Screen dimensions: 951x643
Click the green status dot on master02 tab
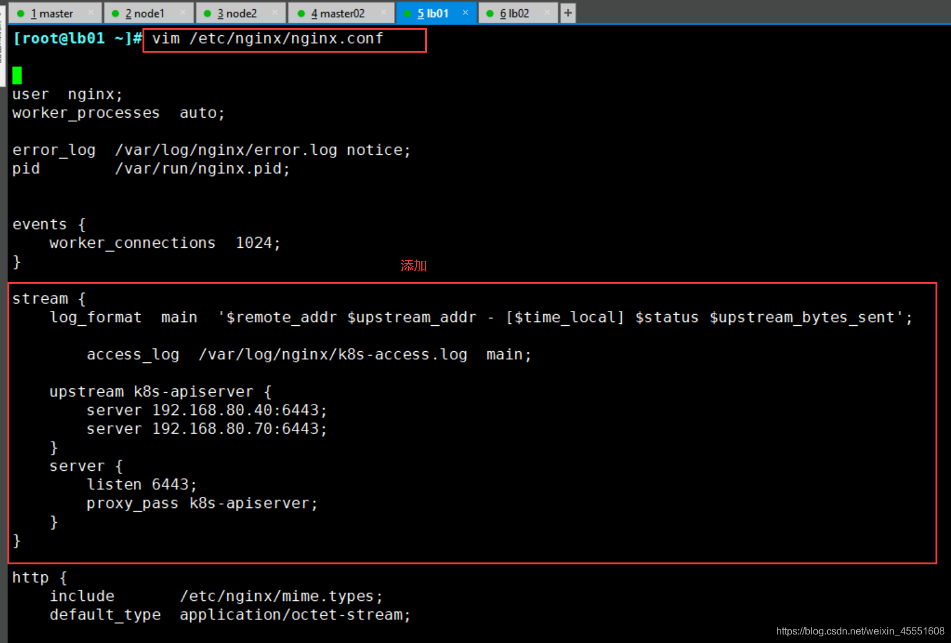tap(301, 13)
